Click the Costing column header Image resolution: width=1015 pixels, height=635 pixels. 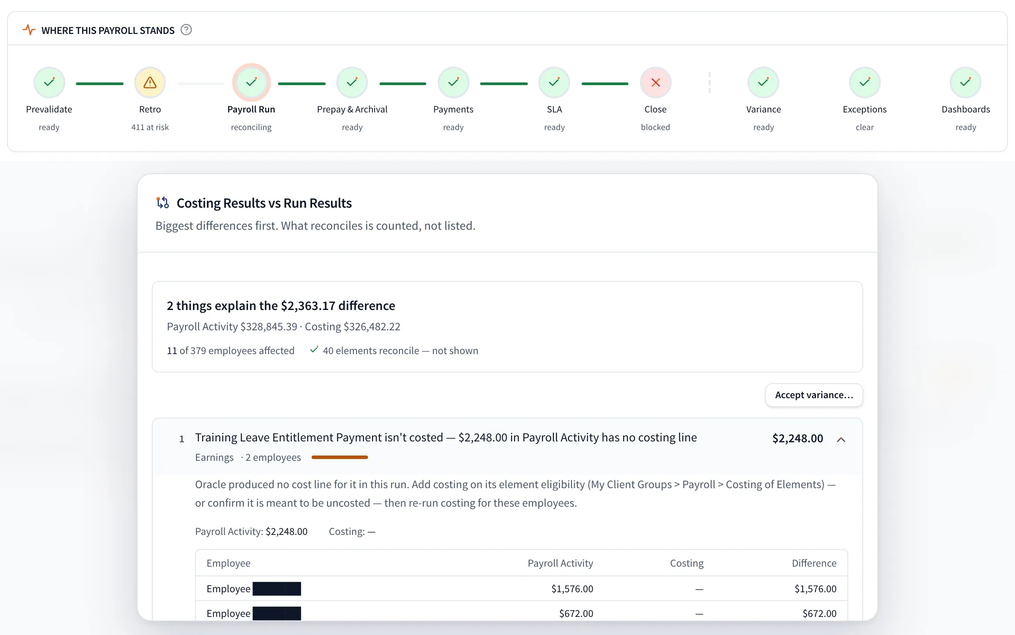pos(687,563)
